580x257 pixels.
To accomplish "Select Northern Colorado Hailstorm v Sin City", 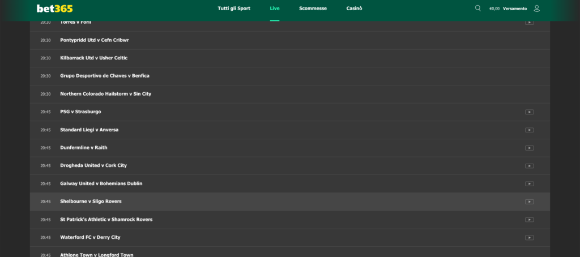I will pos(105,94).
